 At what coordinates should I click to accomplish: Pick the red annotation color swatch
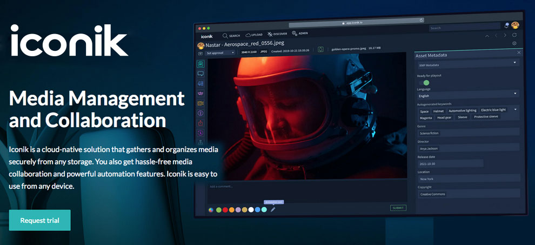[x=225, y=209]
